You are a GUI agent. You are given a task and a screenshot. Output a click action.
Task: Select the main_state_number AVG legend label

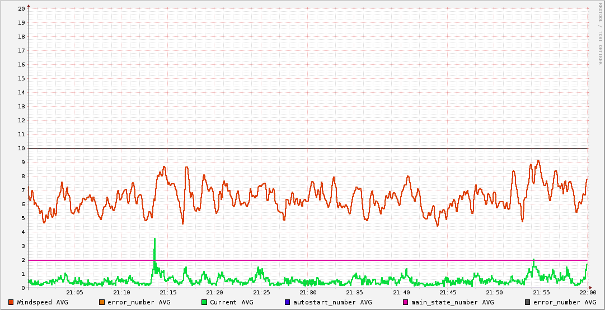(x=452, y=302)
